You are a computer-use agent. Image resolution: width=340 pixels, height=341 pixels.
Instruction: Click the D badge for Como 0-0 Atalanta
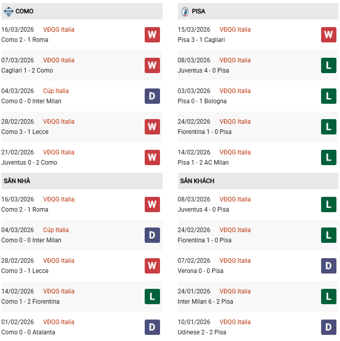click(152, 327)
